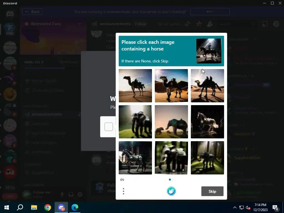
Task: Open Discord home direct messages icon
Action: 10,14
